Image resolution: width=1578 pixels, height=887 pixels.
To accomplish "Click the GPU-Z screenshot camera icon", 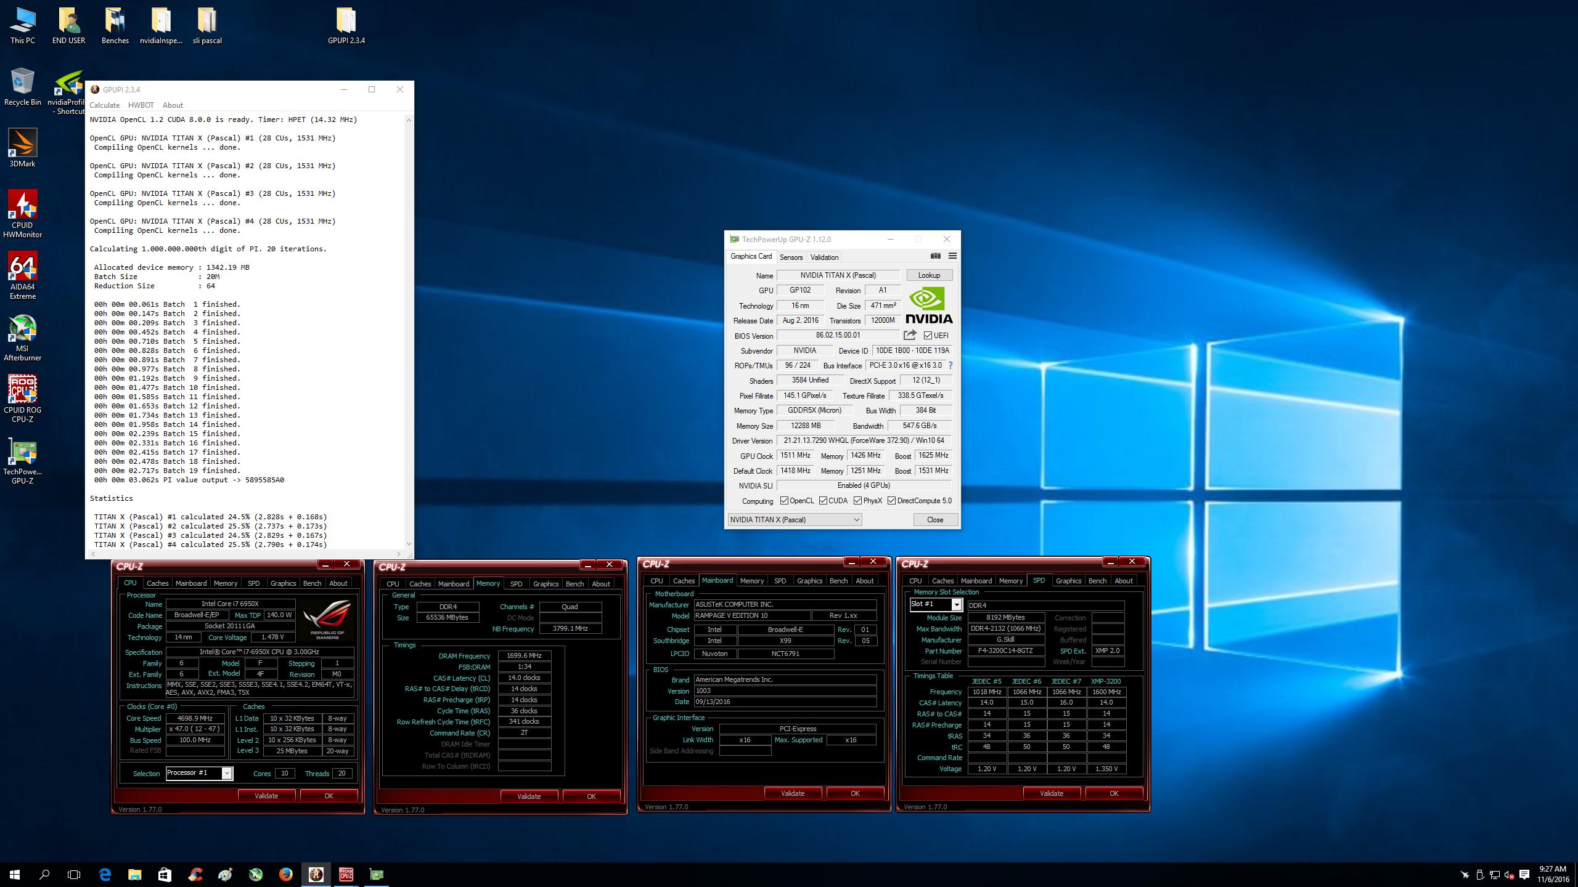I will click(936, 256).
